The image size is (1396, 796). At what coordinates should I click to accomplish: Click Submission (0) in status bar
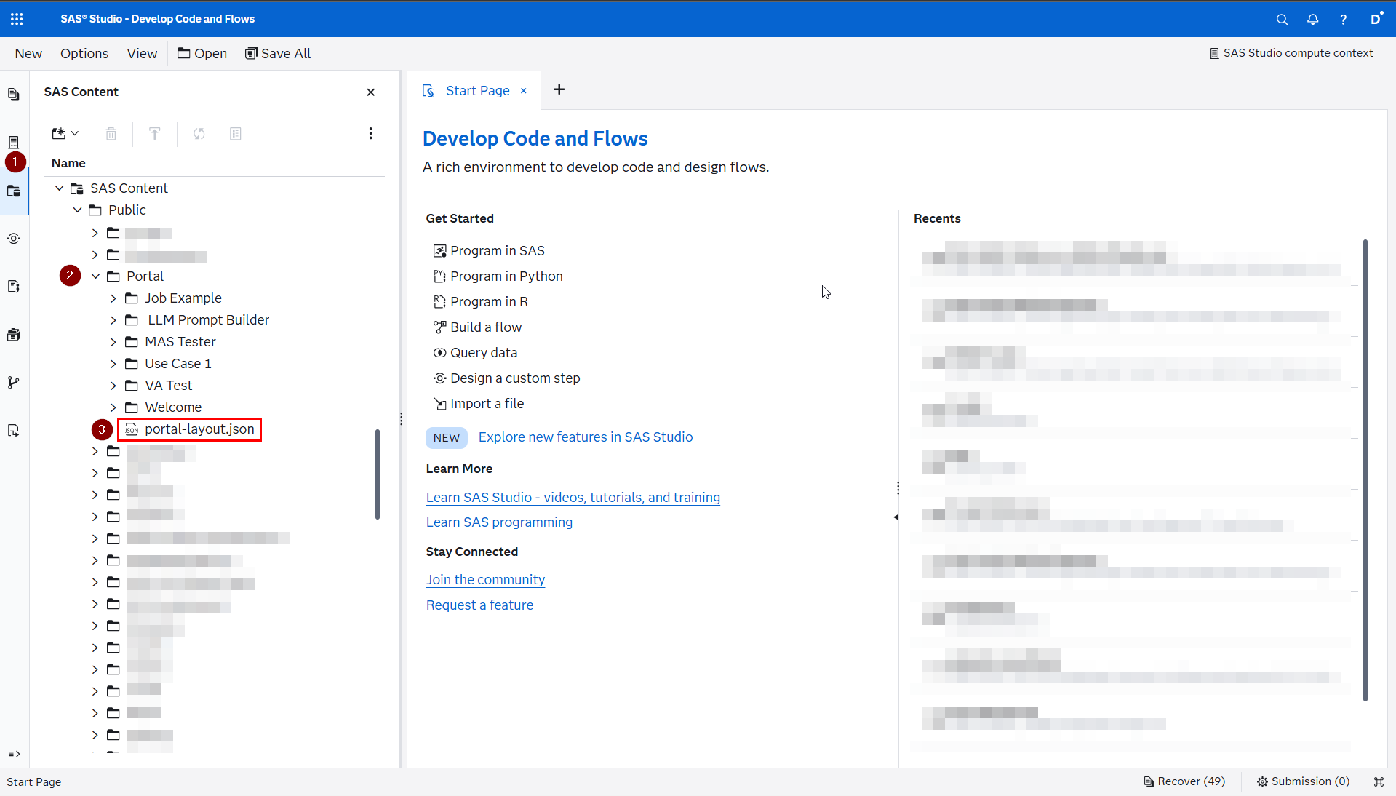pos(1304,781)
